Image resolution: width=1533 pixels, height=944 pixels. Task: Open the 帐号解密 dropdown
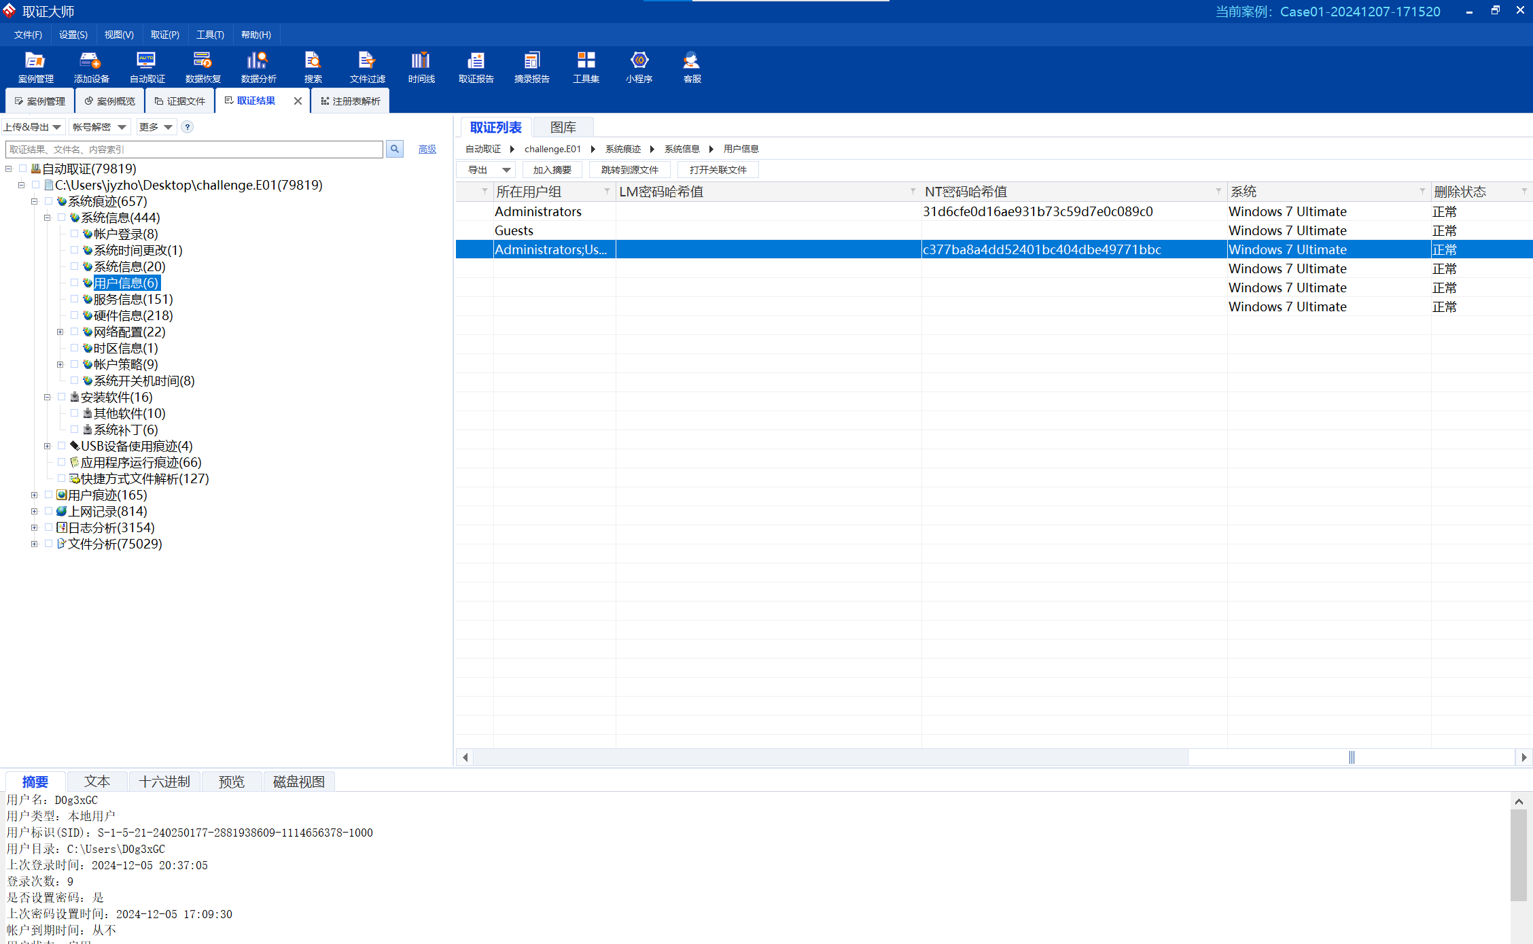click(99, 127)
